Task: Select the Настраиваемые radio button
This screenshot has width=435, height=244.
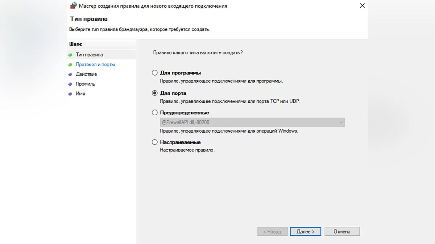Action: pyautogui.click(x=155, y=142)
